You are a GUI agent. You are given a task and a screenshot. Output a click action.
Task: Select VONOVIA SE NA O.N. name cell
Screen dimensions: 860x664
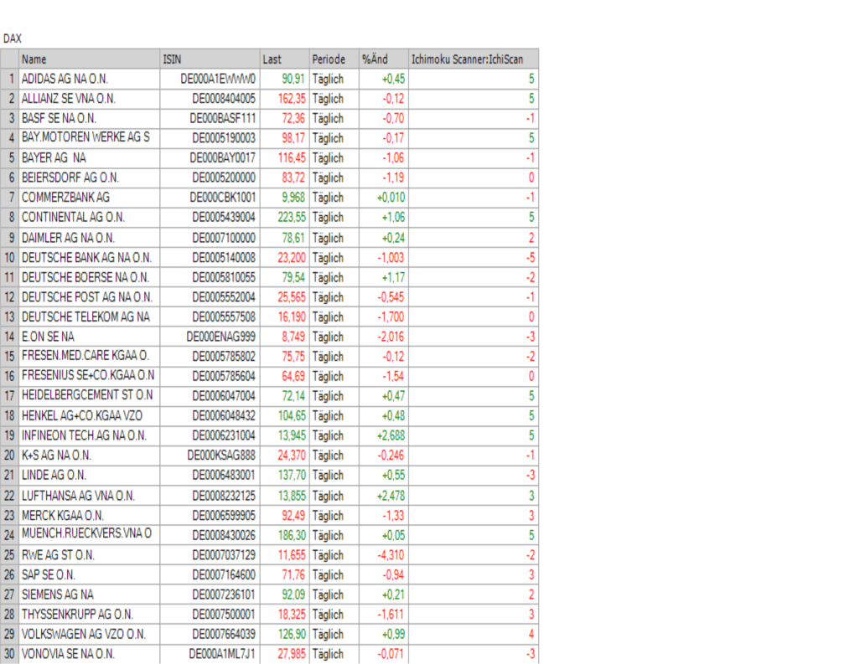pyautogui.click(x=90, y=654)
